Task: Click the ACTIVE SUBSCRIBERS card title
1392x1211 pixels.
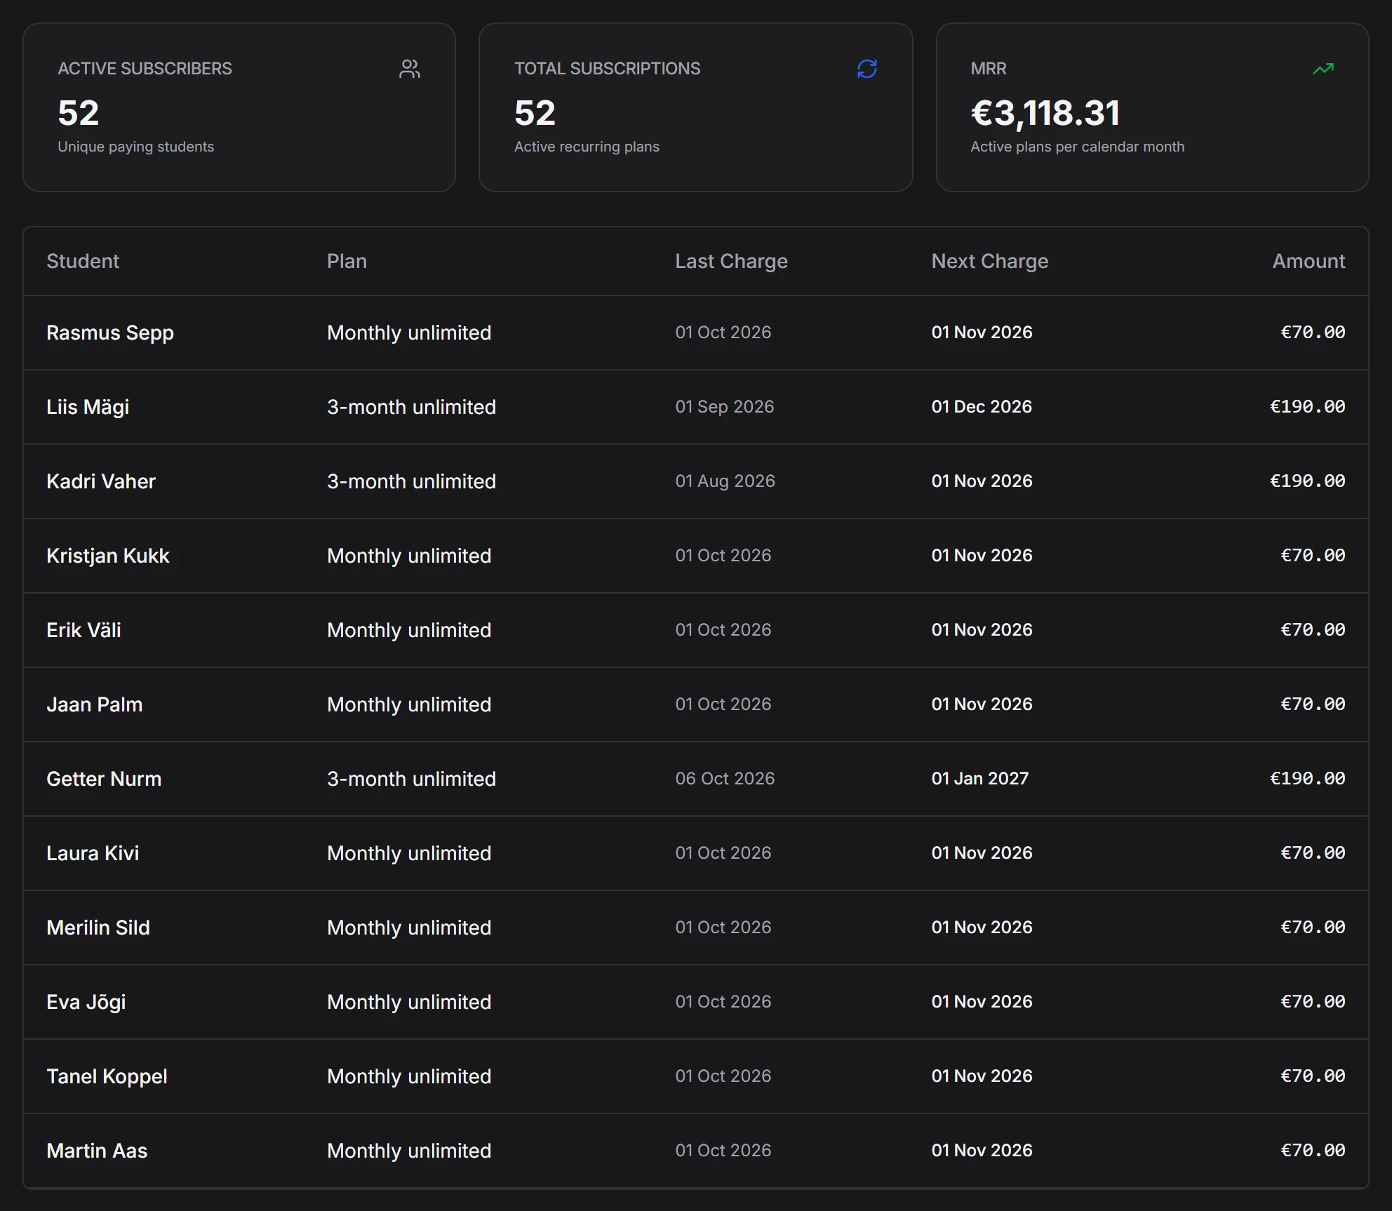Action: [x=145, y=69]
